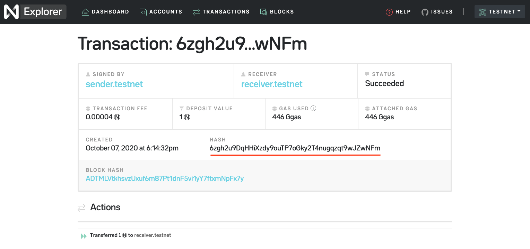Click the network icon on the TESTNET button
This screenshot has height=249, width=530.
pyautogui.click(x=482, y=11)
